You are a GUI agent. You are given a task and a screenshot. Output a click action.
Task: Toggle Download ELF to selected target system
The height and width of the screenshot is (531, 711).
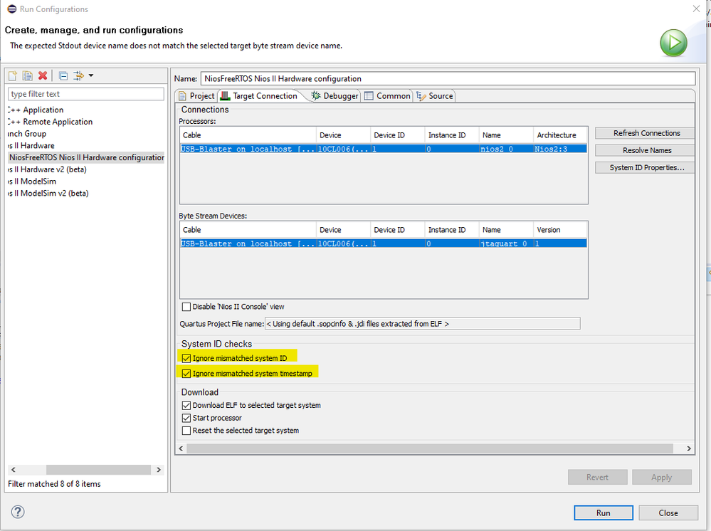pyautogui.click(x=186, y=406)
